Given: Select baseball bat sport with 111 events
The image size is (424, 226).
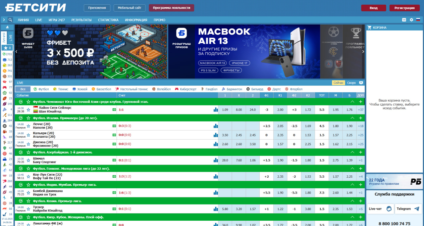Looking at the screenshot, I should [x=7, y=115].
